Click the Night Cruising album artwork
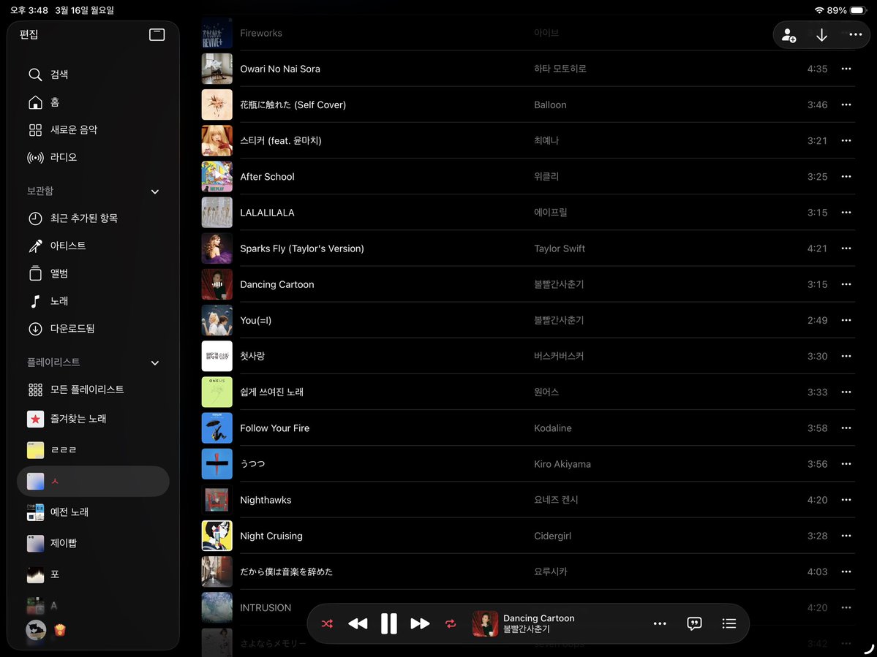877x657 pixels. (217, 536)
